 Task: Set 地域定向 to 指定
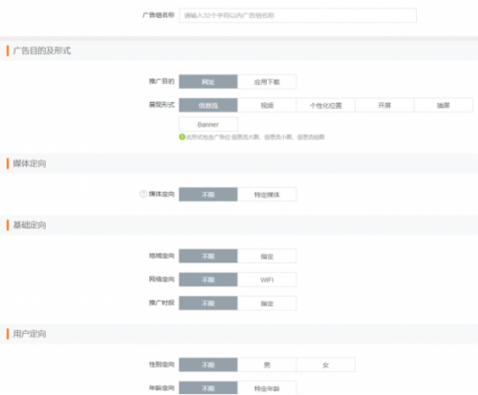(267, 256)
